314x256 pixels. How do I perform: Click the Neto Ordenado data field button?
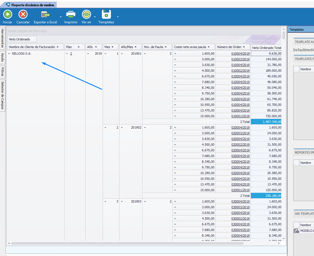tap(22, 39)
